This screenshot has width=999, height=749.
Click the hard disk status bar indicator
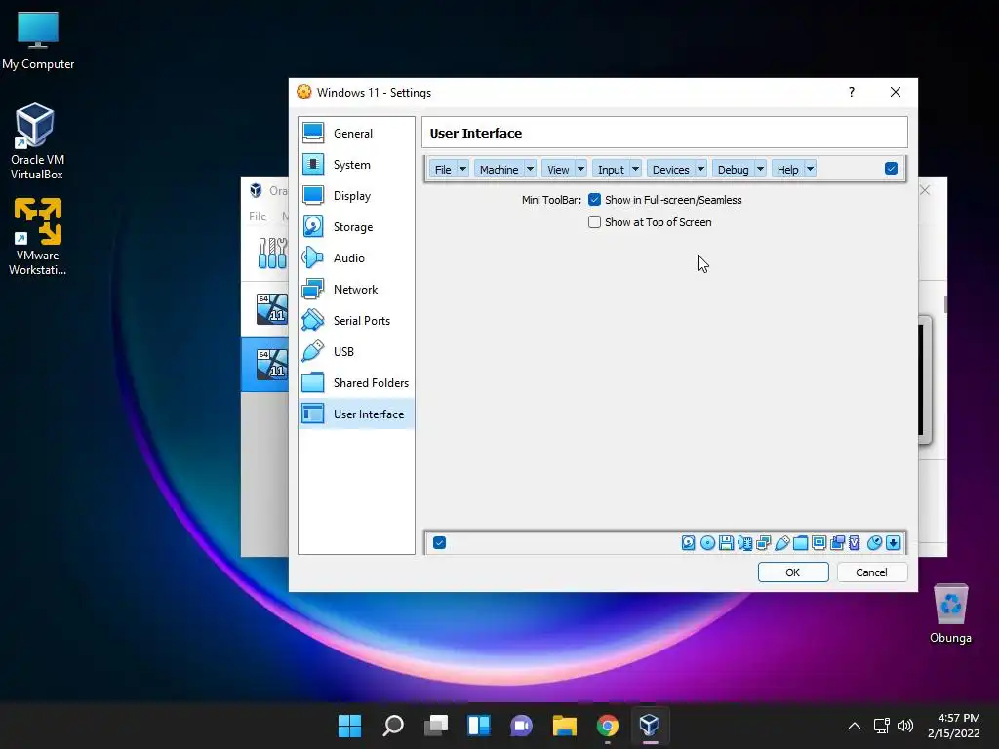pyautogui.click(x=688, y=542)
